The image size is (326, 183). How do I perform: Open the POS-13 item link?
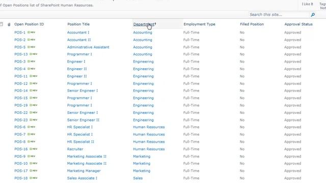coord(21,54)
